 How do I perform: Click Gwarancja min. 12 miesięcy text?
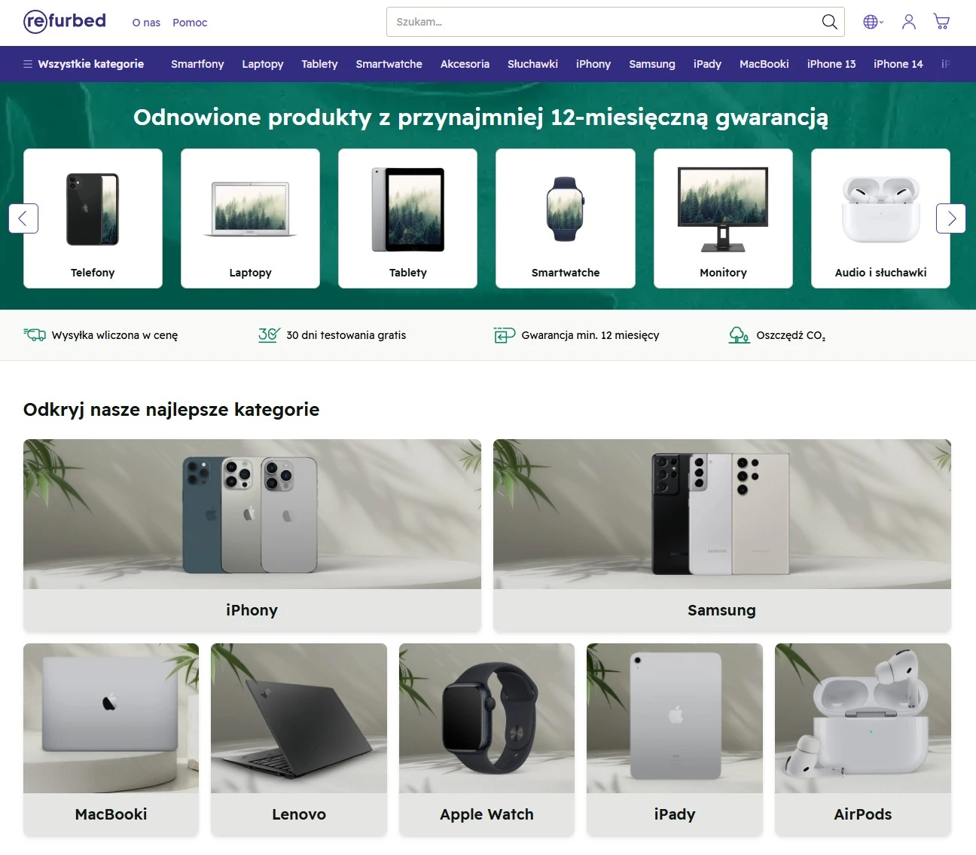tap(590, 335)
